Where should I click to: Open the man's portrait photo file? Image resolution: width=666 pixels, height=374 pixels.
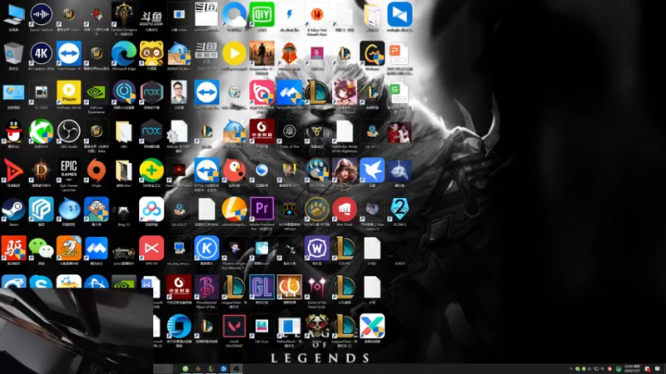pos(179,92)
